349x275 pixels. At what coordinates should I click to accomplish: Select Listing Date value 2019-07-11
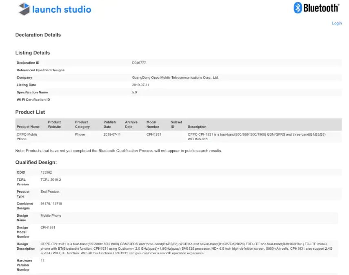140,85
